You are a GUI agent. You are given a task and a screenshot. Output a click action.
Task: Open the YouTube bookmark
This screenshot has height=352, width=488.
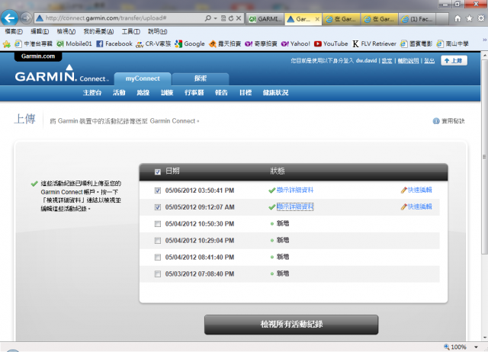331,44
